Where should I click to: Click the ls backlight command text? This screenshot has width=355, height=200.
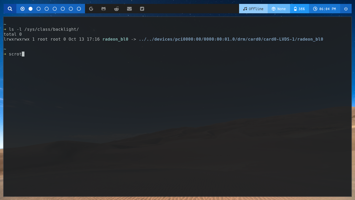click(x=43, y=29)
